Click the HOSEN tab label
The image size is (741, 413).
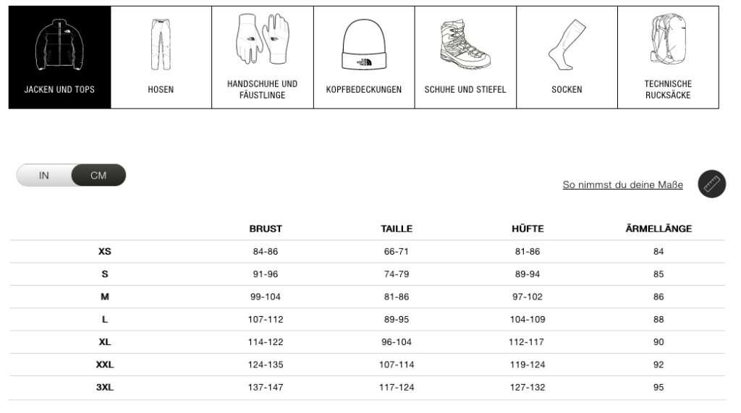(x=161, y=89)
